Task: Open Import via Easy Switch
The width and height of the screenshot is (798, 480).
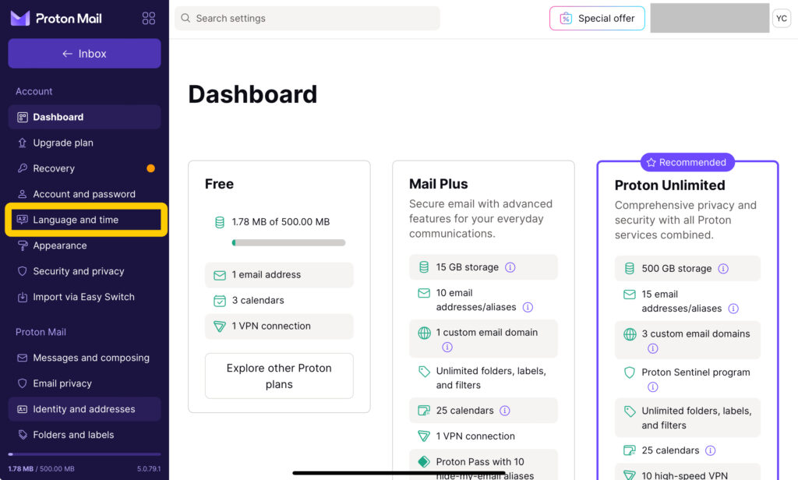Action: (84, 297)
